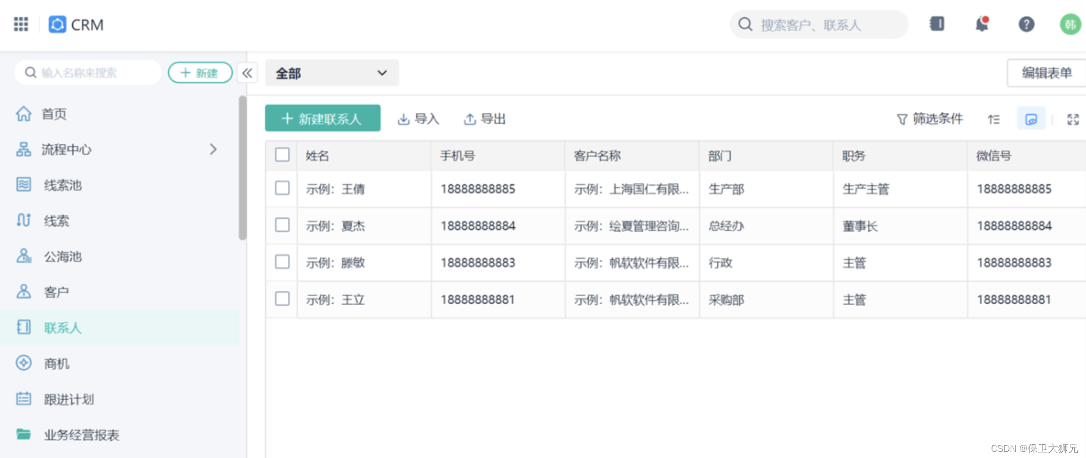1086x458 pixels.
Task: Check the checkbox for 示例：滕敏 row
Action: 282,262
